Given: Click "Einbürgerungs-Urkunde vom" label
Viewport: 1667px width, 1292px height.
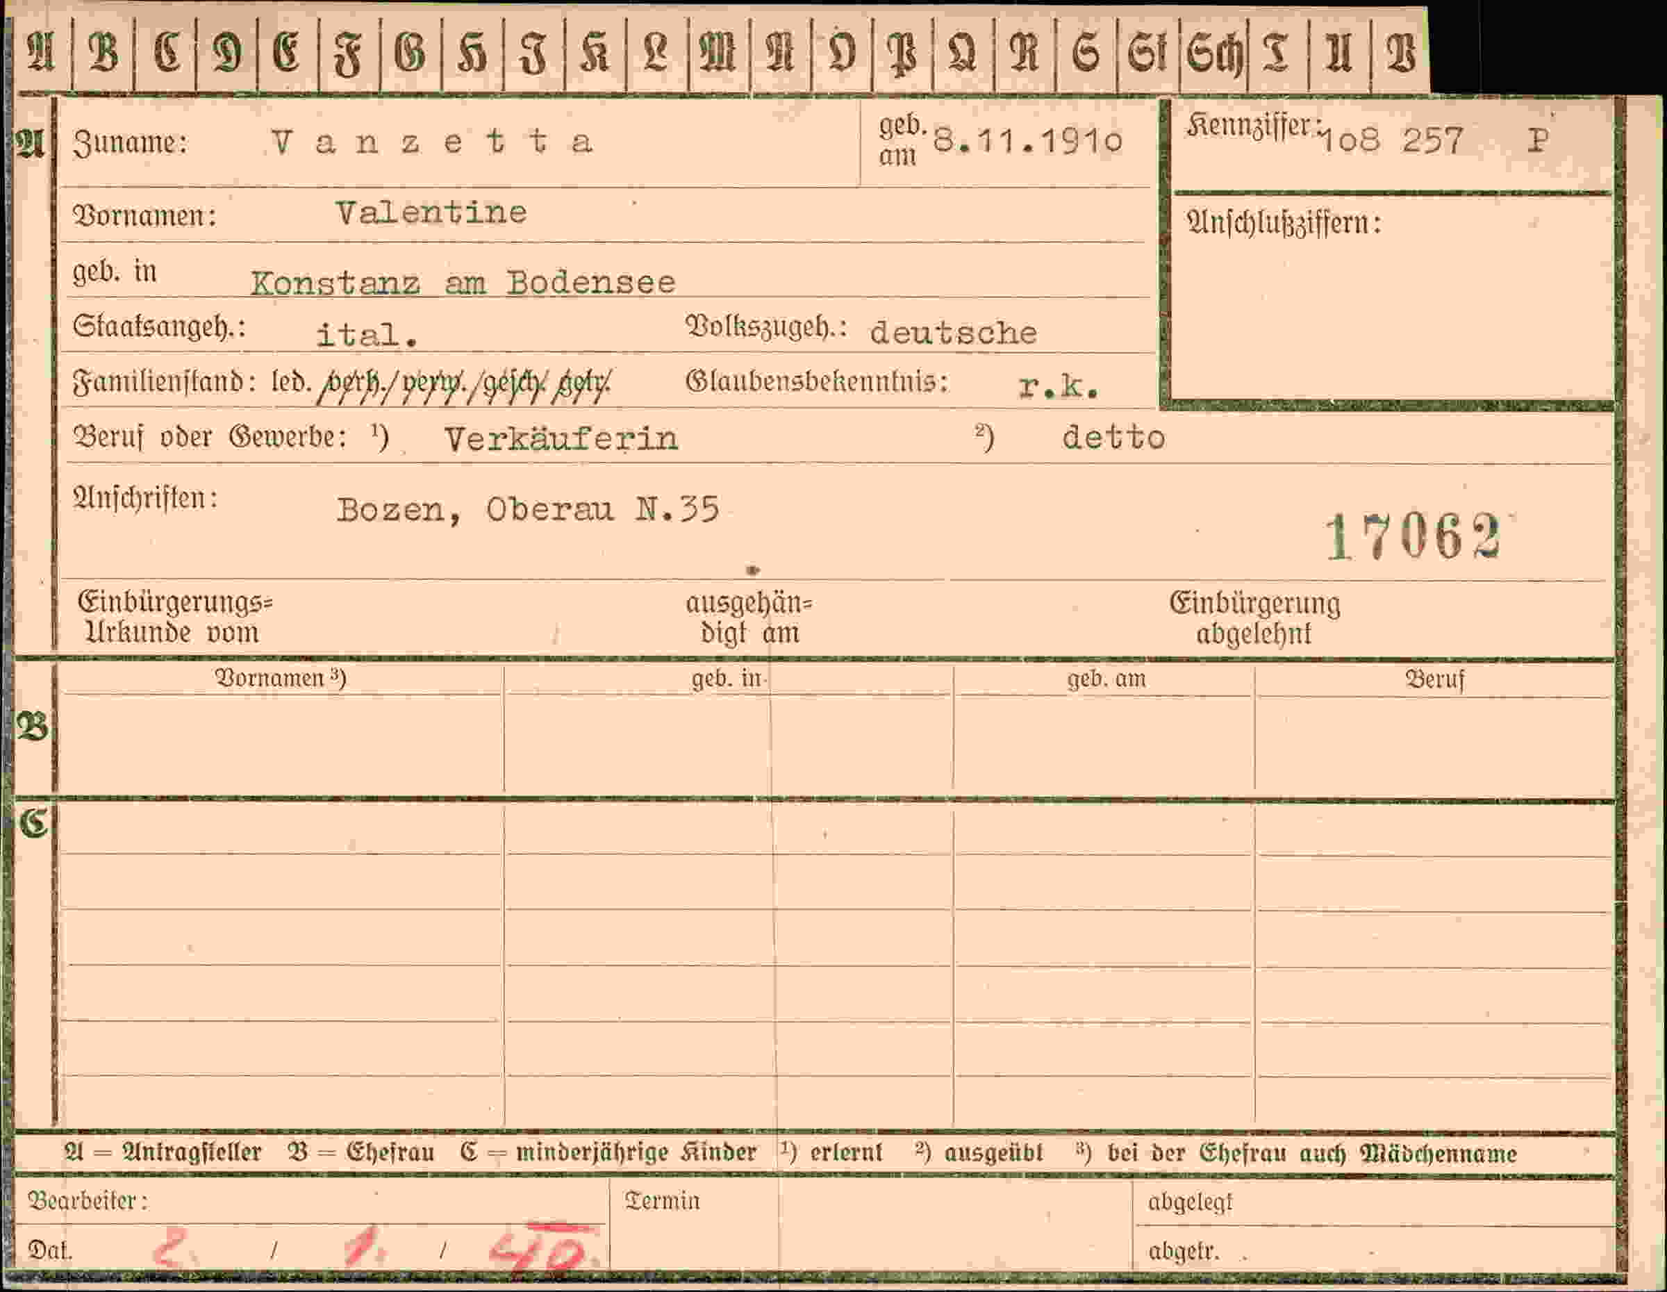Looking at the screenshot, I should click(x=175, y=618).
